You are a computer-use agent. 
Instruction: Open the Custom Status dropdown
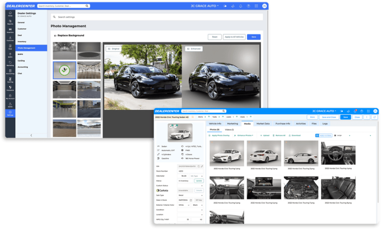(190, 185)
